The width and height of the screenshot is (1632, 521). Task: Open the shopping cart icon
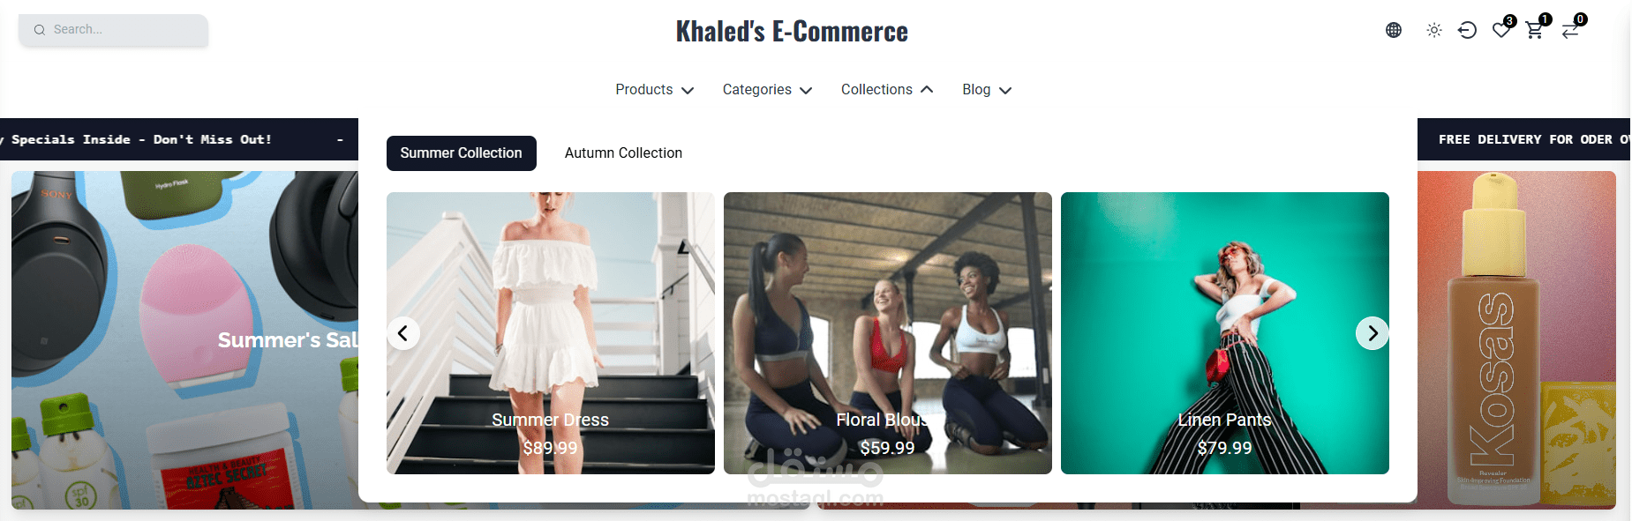tap(1535, 30)
